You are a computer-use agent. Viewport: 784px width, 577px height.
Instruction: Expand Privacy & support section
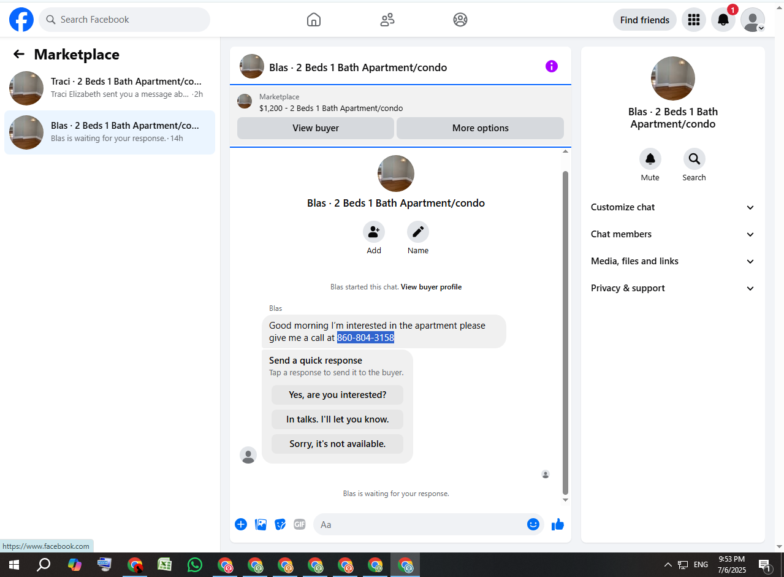(673, 288)
